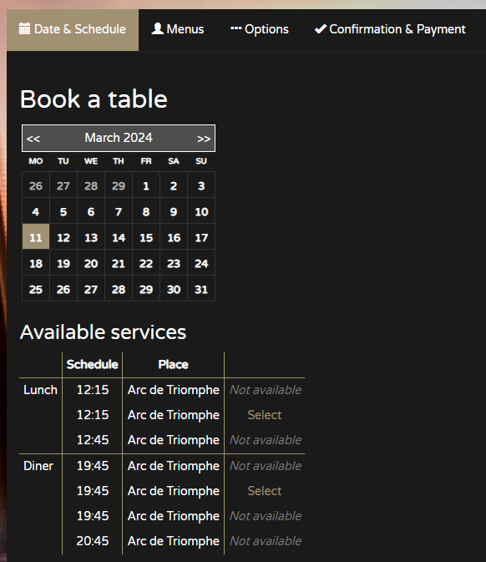Pick March 15 on the calendar
The image size is (486, 562).
click(146, 236)
